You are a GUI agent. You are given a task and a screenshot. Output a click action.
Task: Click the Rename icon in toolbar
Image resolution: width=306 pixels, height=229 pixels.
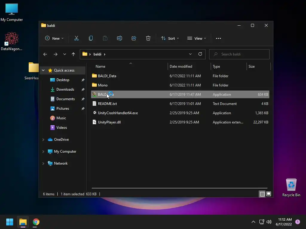120,38
